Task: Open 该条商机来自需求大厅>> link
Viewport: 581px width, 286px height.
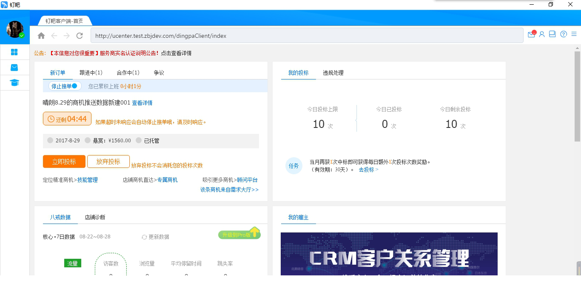Action: (x=229, y=190)
